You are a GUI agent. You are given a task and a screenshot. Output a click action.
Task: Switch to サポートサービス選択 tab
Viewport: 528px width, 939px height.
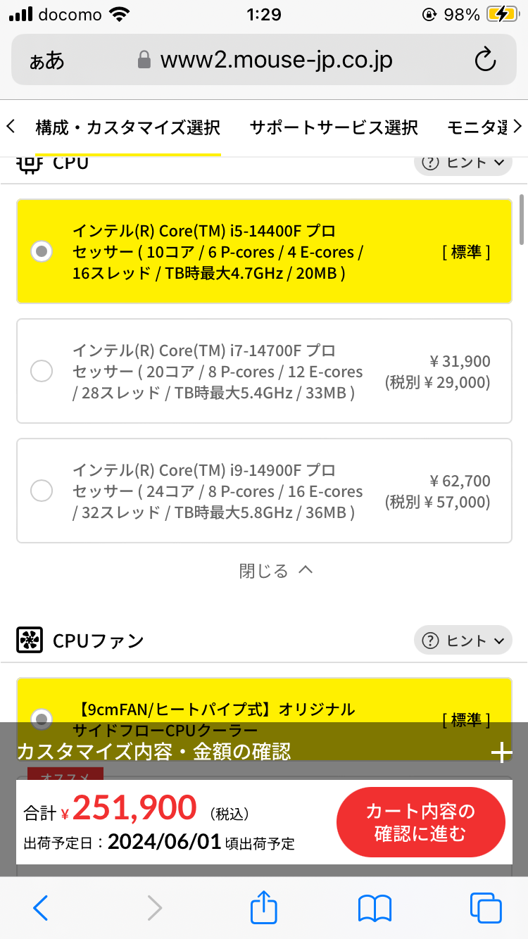click(334, 127)
